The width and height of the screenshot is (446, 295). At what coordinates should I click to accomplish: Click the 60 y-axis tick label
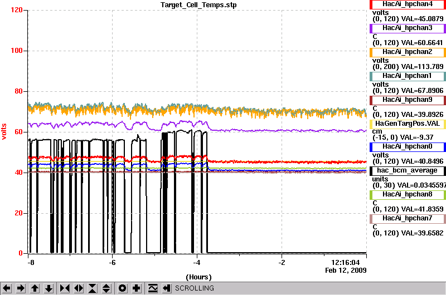(18, 132)
